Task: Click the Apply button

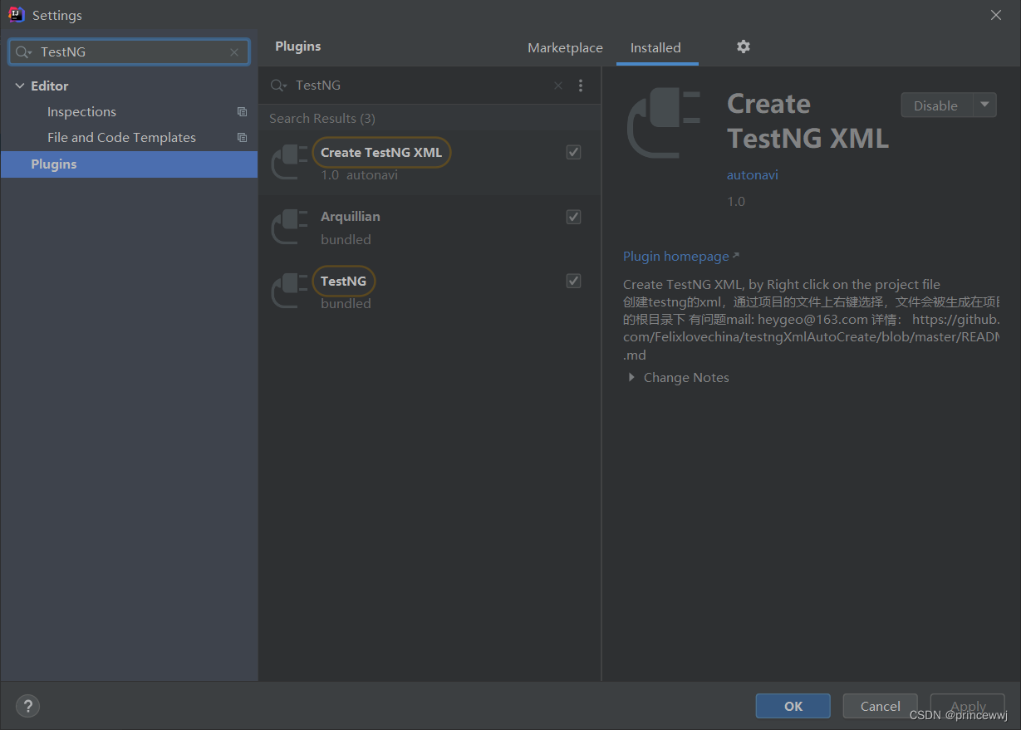Action: click(967, 706)
